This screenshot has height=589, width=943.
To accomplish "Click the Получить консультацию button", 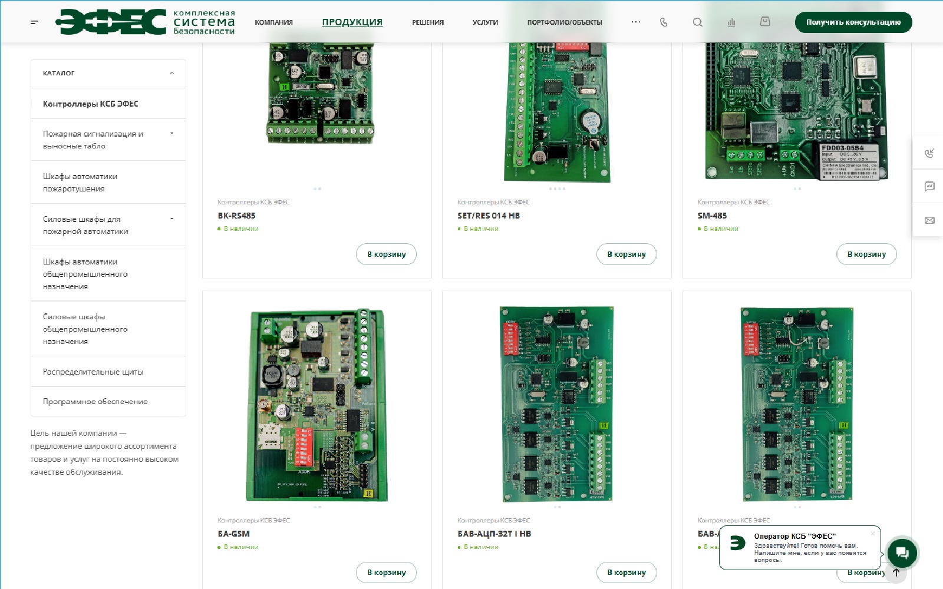I will point(853,22).
